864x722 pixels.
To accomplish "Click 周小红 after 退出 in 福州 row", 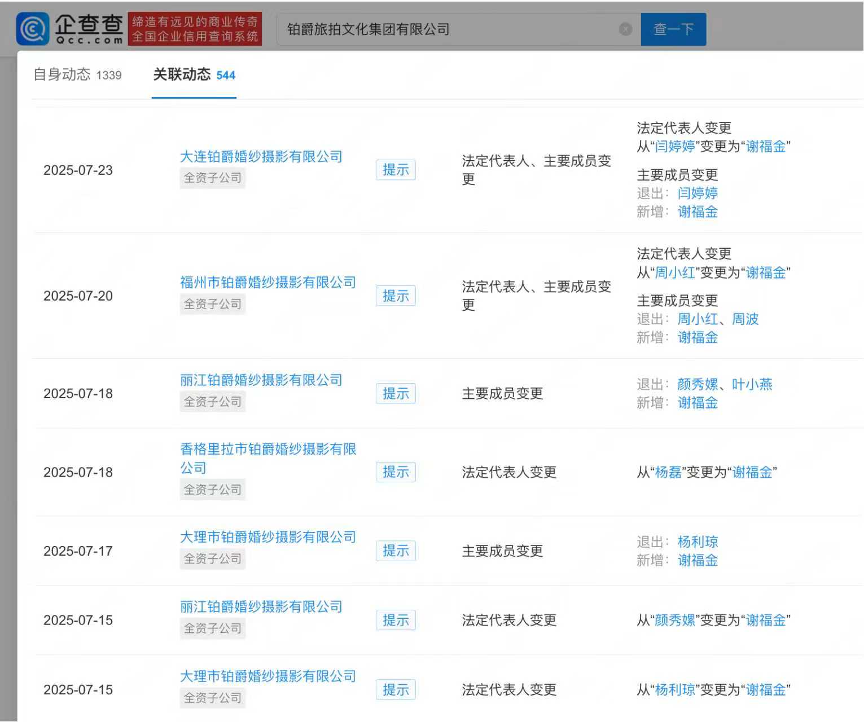I will pos(698,319).
